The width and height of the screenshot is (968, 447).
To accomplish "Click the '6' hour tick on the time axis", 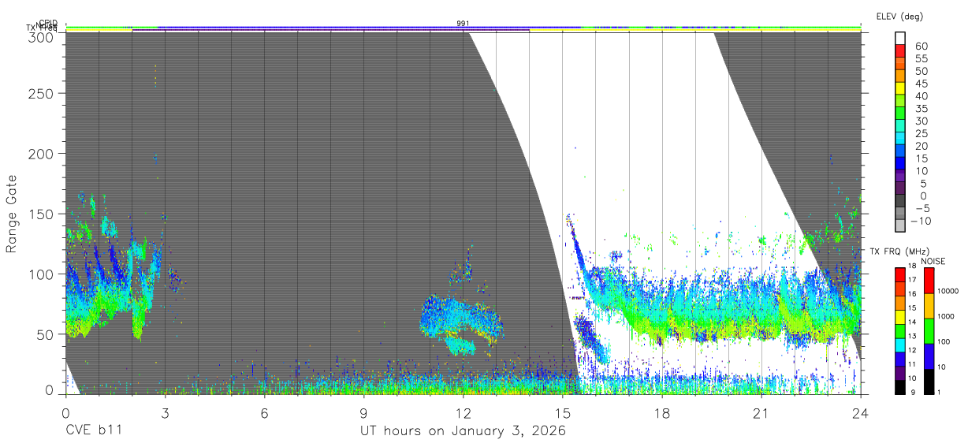I will click(x=264, y=413).
